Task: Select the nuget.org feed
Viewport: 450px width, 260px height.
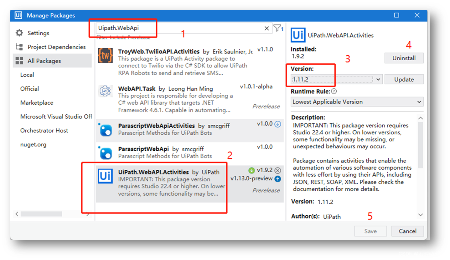Action: [x=33, y=145]
